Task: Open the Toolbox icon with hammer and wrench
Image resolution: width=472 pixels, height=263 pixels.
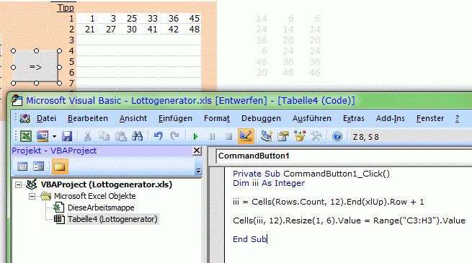Action: coord(316,137)
